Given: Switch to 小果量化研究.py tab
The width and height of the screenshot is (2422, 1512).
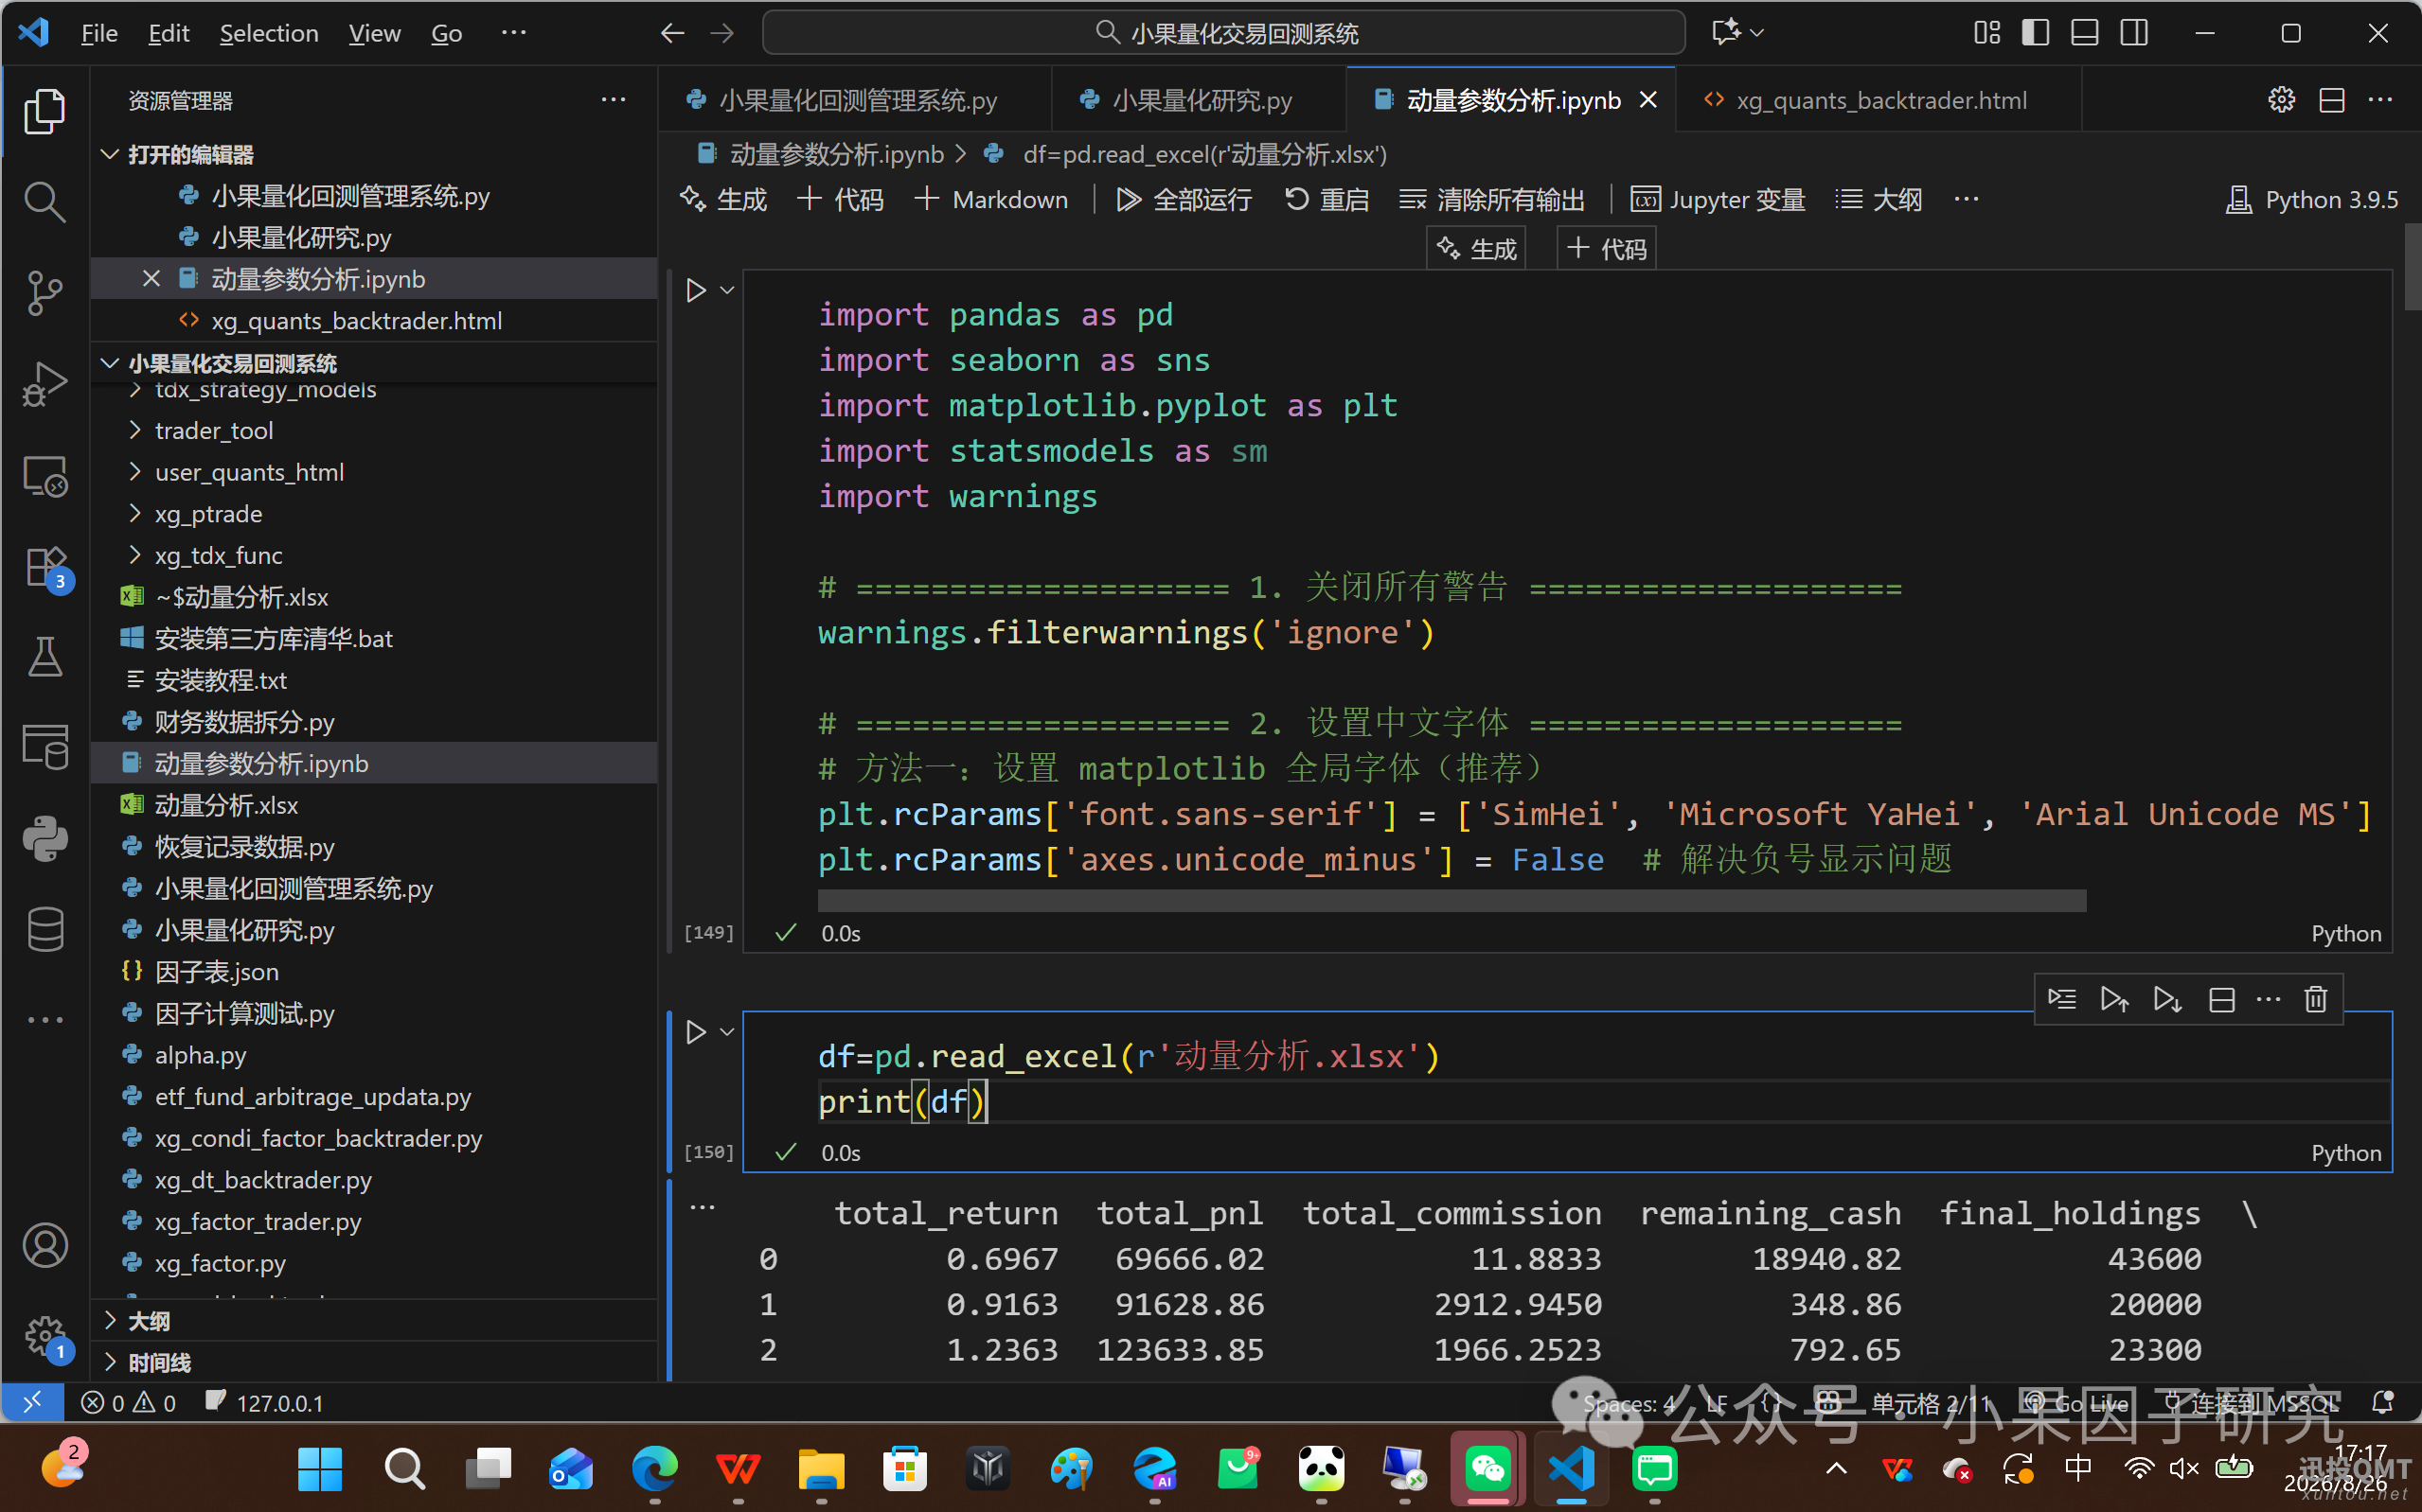Looking at the screenshot, I should [x=1199, y=100].
